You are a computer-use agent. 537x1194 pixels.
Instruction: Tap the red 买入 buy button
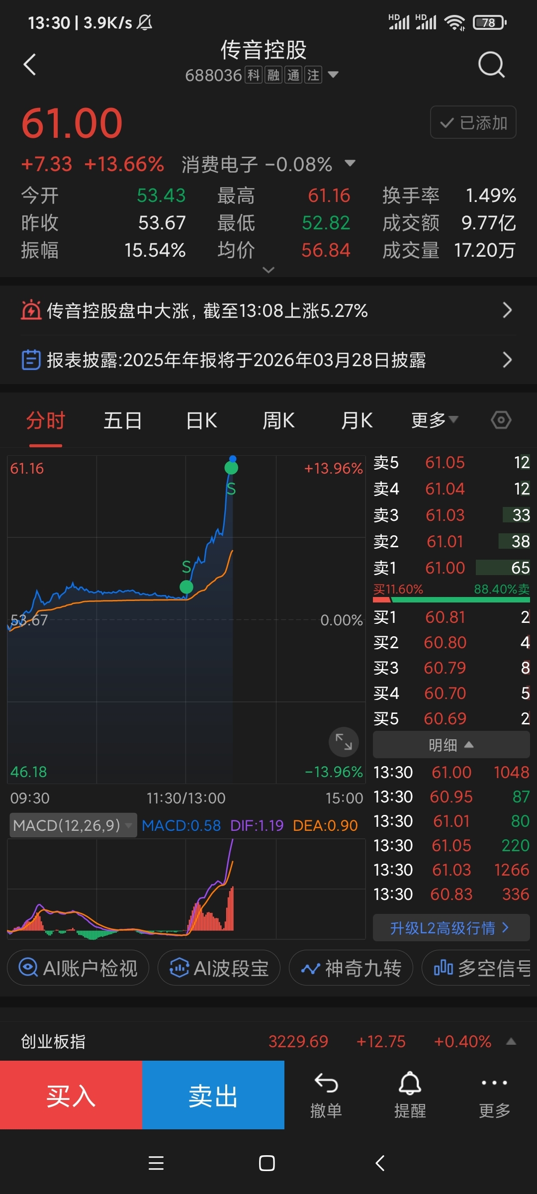coord(71,1095)
